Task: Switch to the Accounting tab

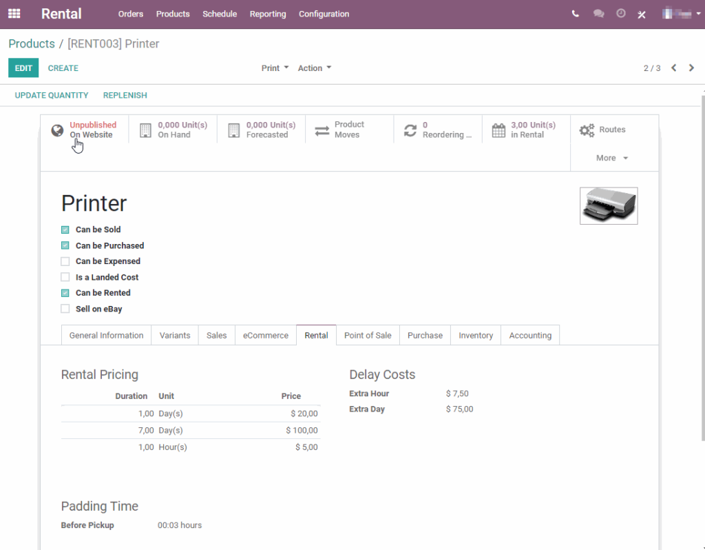Action: coord(530,335)
